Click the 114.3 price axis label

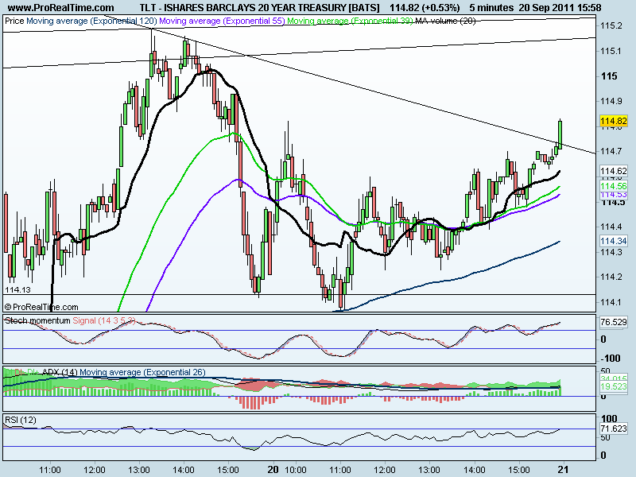(x=611, y=252)
